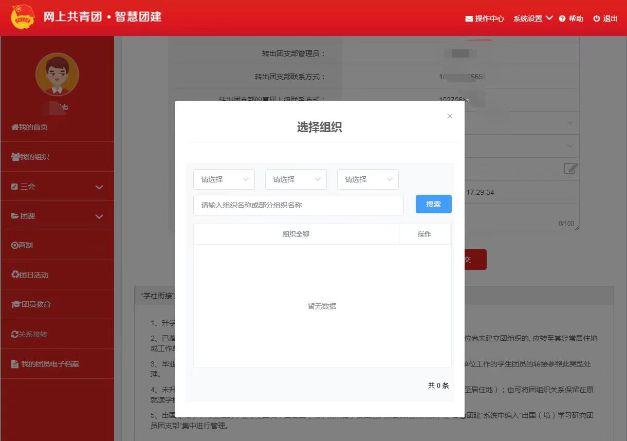This screenshot has height=441, width=627.
Task: Click the user avatar in sidebar
Action: click(57, 75)
